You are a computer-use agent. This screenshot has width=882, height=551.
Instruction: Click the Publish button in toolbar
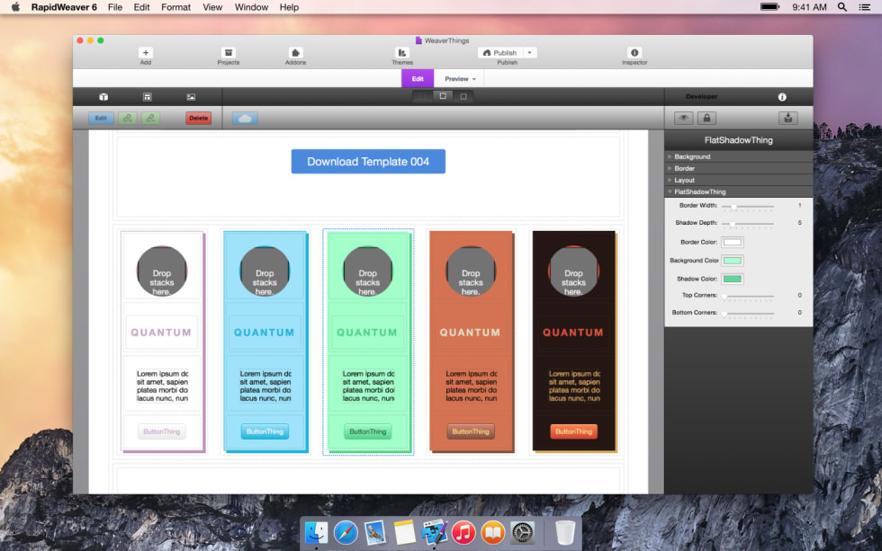pyautogui.click(x=500, y=53)
